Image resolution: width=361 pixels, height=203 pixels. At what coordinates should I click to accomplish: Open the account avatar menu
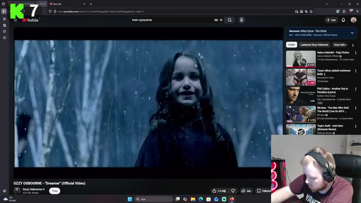point(354,20)
